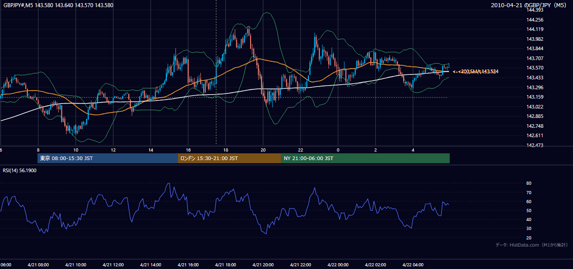Click the bottom time label 4/21 18:00
Viewport: 573px width, 269px height.
[226, 265]
